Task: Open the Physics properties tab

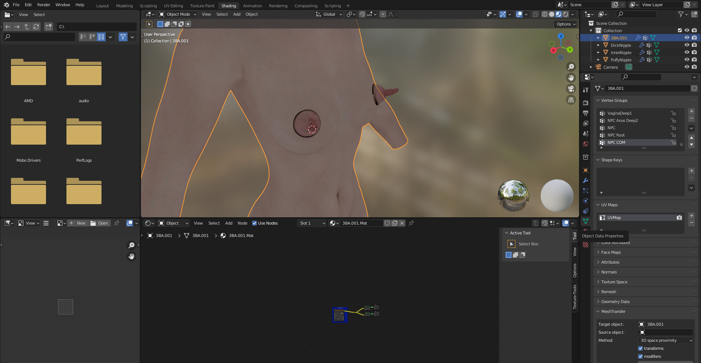Action: coord(586,201)
